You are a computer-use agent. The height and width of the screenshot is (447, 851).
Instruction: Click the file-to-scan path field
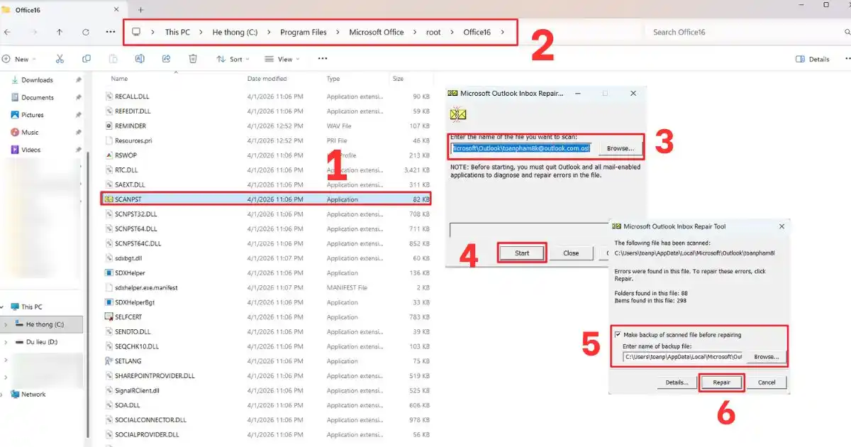[522, 148]
